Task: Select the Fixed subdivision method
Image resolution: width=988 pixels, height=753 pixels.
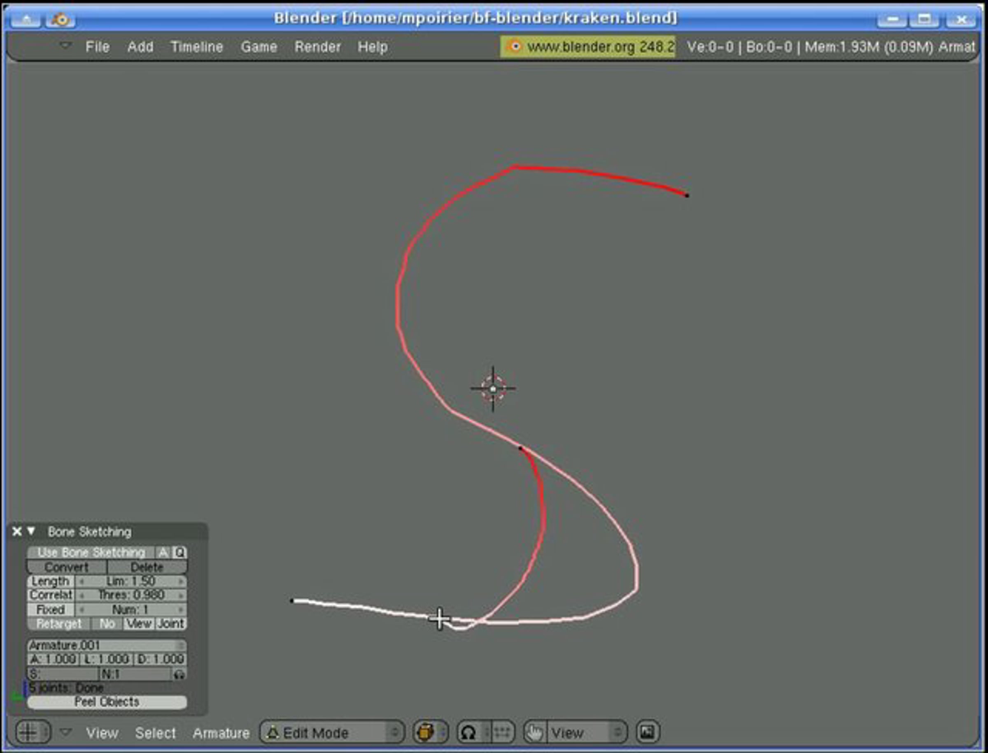Action: (51, 609)
